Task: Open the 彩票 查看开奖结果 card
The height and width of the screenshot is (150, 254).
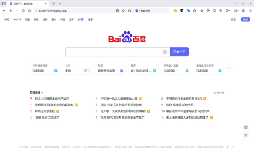Action: click(111, 68)
